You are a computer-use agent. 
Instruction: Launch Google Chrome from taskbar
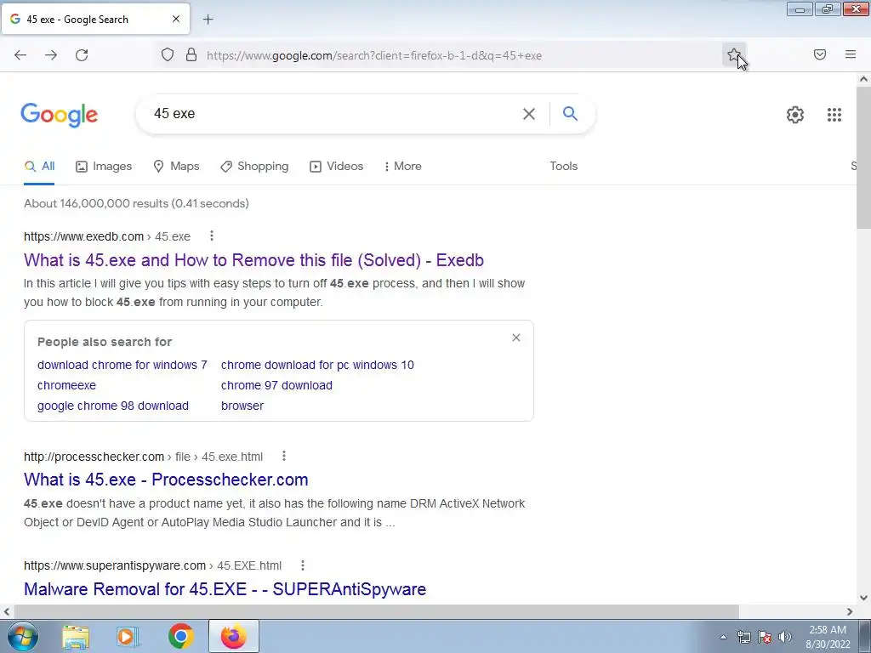click(x=180, y=637)
